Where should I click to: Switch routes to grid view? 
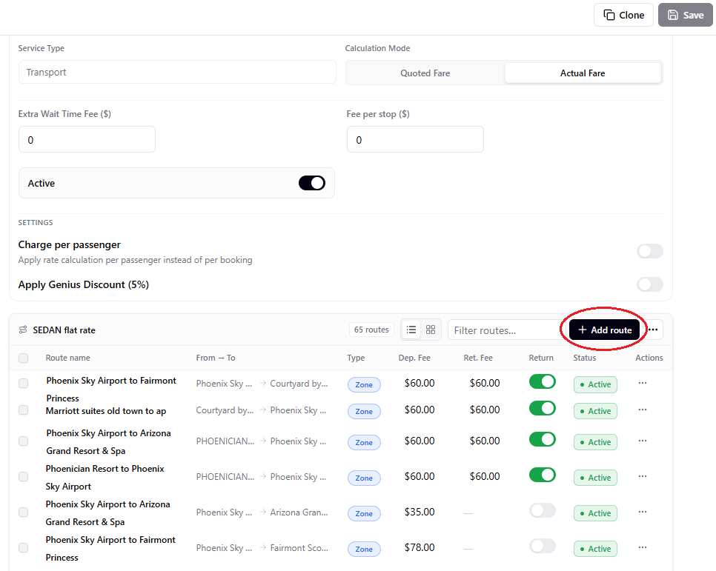[x=431, y=330]
